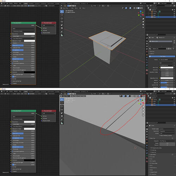This screenshot has height=176, width=176.
Task: Toggle camera view icon in the top window's viewport
Action: click(x=143, y=25)
